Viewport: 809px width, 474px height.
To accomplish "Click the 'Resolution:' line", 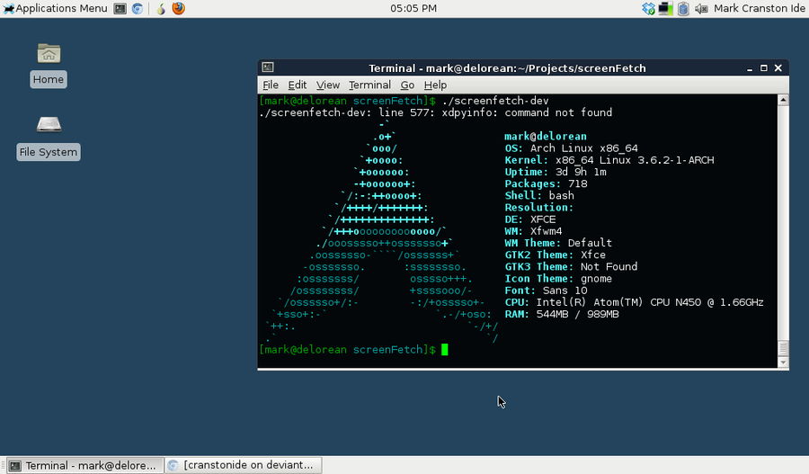I will click(538, 208).
